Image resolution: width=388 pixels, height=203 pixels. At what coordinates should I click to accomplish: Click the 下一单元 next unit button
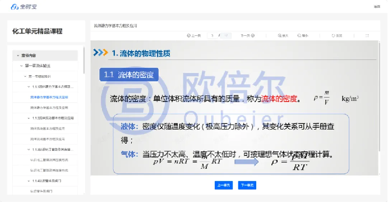(247, 185)
